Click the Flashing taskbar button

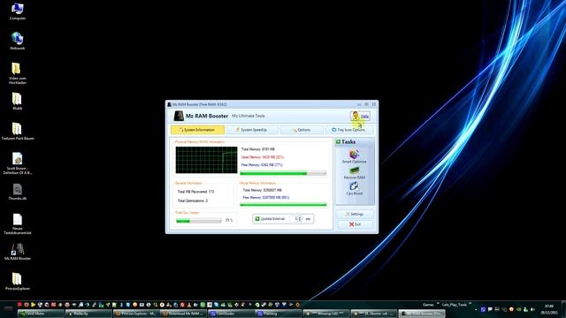pos(279,314)
